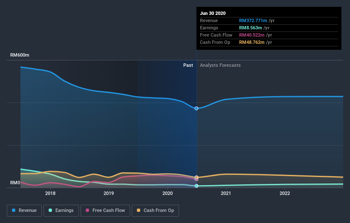Click the RM40.522m free cash flow value
This screenshot has width=350, height=223.
tap(252, 35)
